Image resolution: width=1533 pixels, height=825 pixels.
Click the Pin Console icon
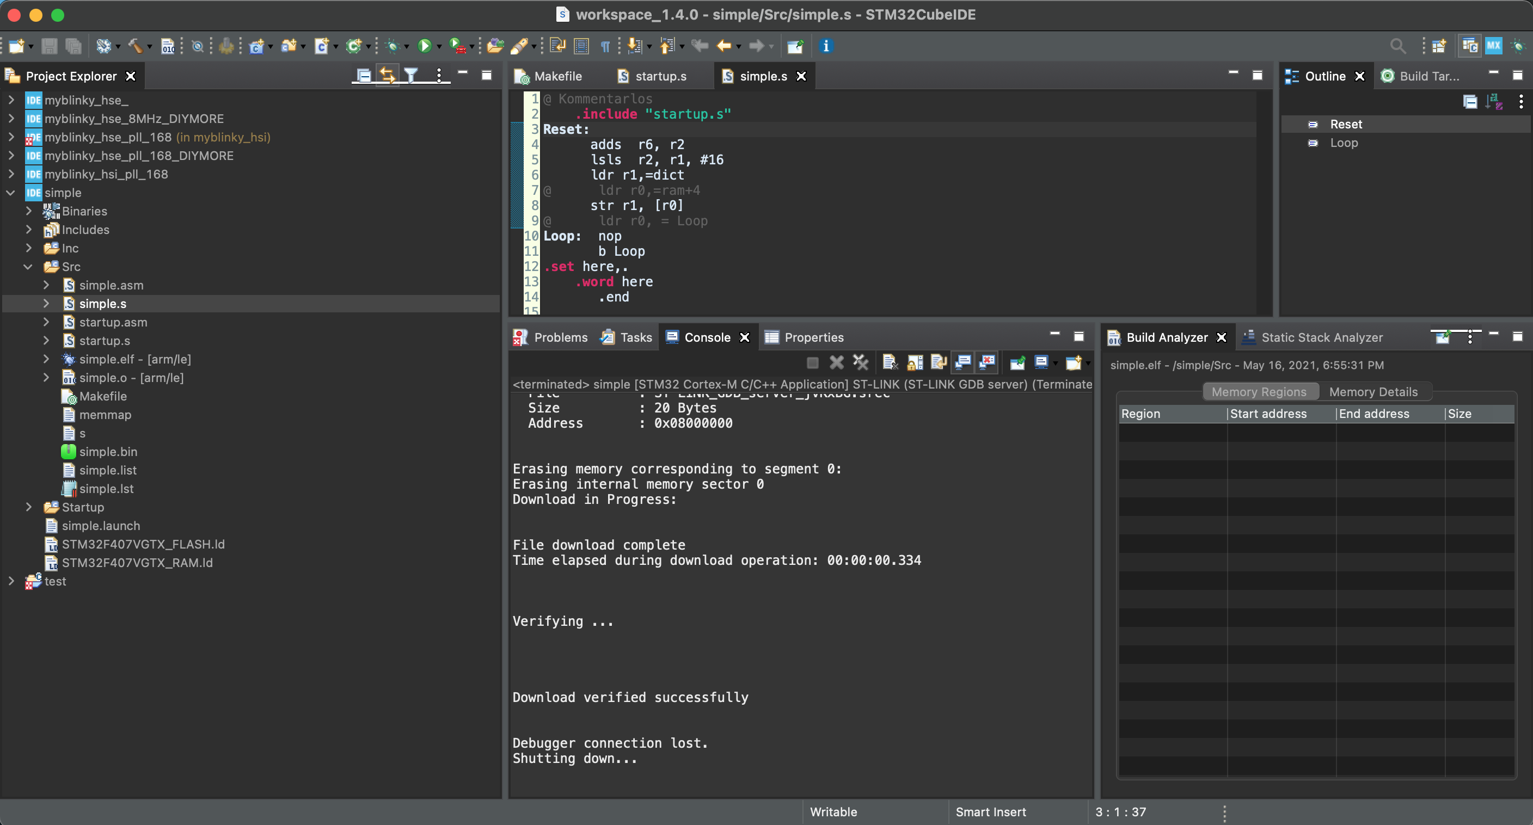pos(1017,362)
